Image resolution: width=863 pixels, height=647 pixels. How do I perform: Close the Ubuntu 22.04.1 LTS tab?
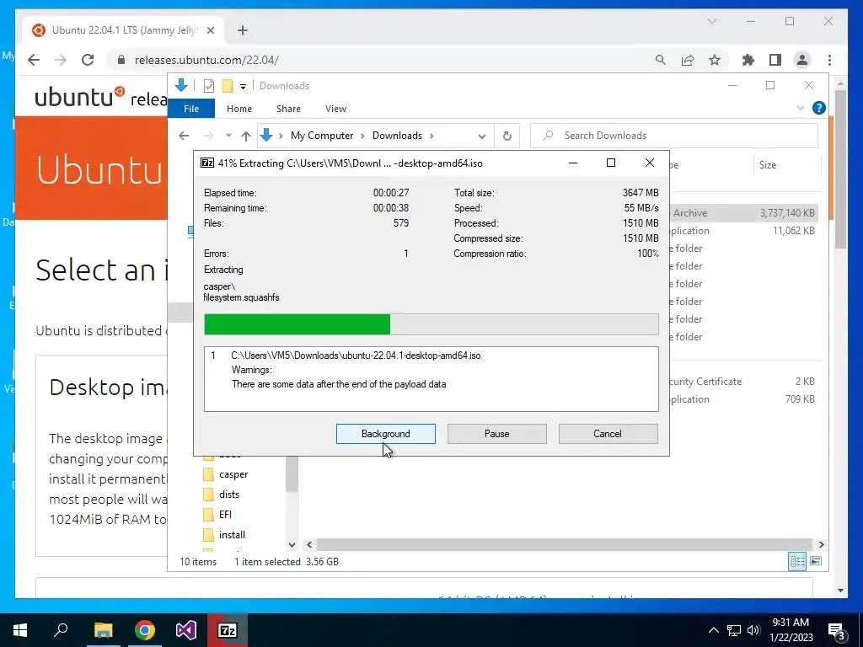tap(210, 30)
